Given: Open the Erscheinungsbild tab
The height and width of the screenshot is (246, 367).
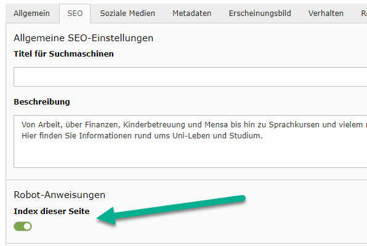Looking at the screenshot, I should click(x=260, y=14).
